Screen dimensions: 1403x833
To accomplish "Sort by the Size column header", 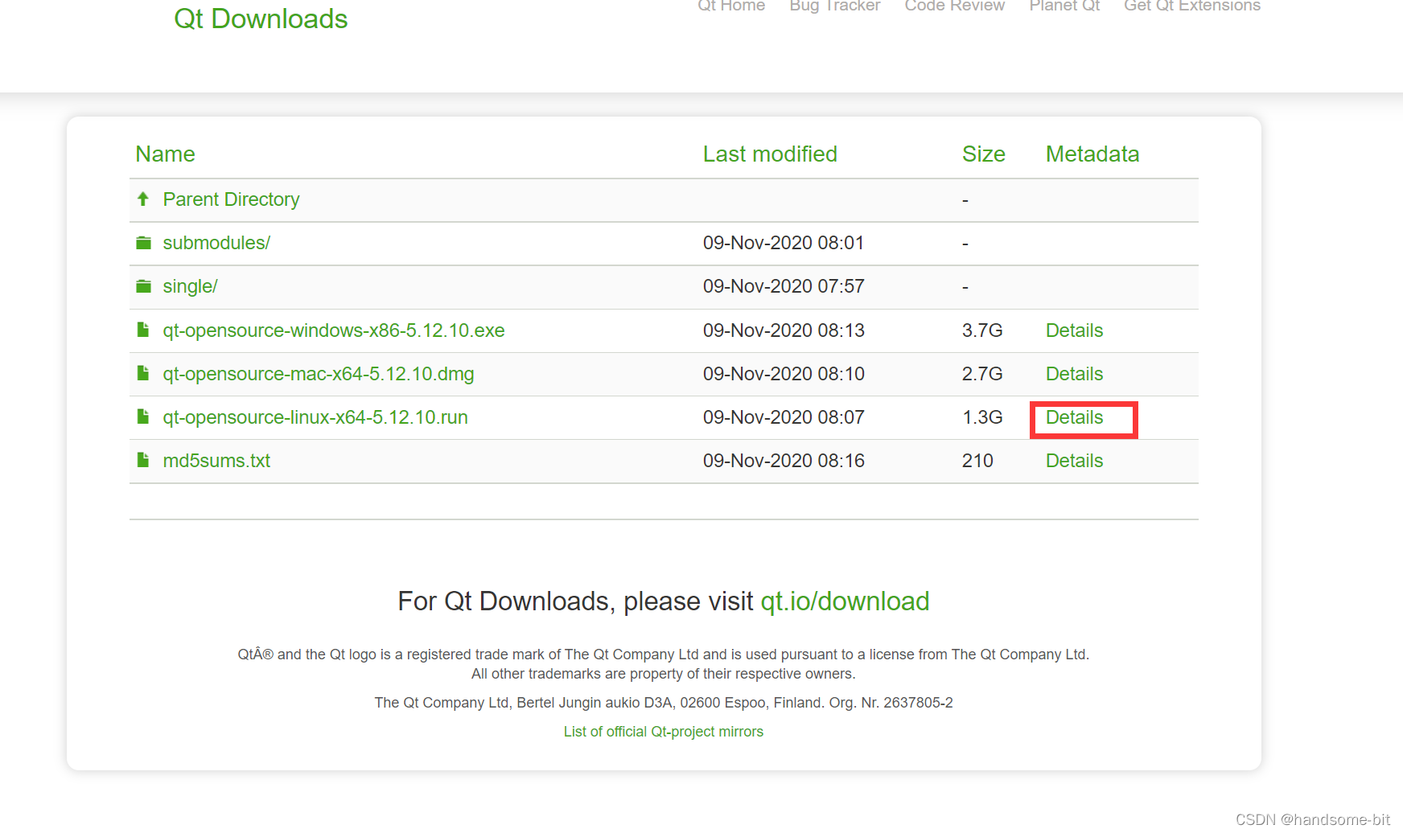I will tap(983, 154).
